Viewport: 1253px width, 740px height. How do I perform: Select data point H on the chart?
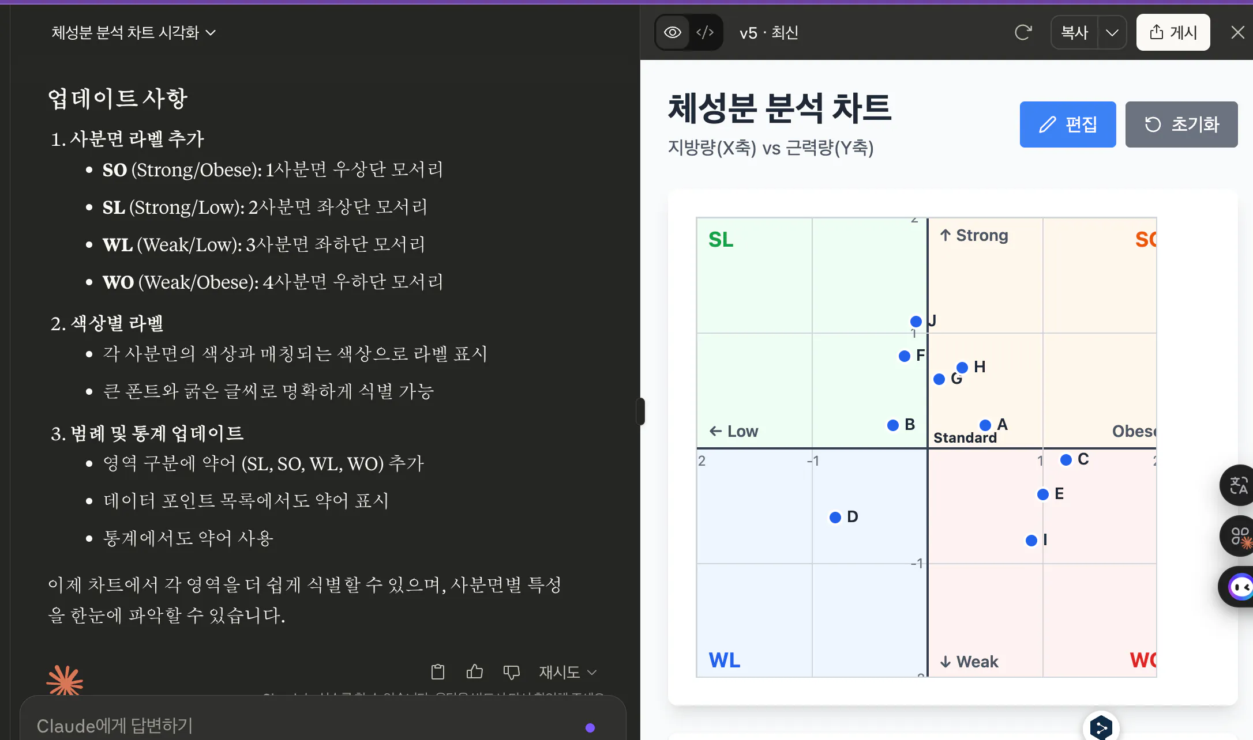(x=962, y=367)
